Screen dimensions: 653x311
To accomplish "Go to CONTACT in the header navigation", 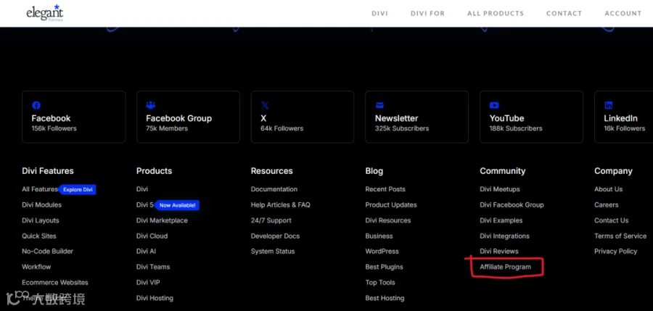I will (564, 13).
